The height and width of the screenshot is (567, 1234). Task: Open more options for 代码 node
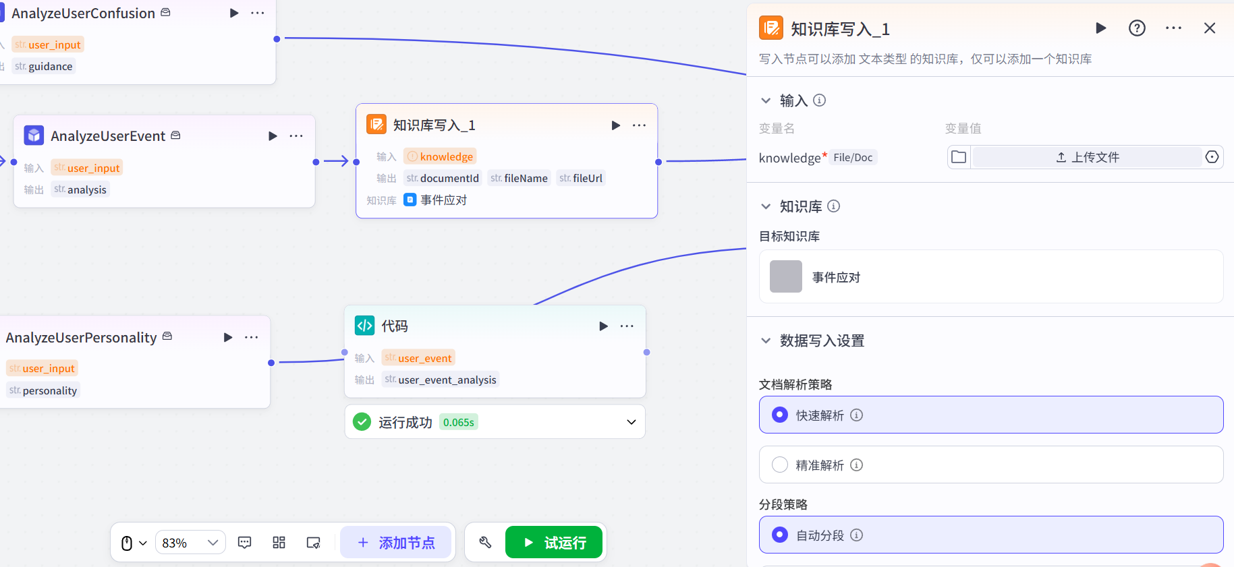pyautogui.click(x=627, y=326)
